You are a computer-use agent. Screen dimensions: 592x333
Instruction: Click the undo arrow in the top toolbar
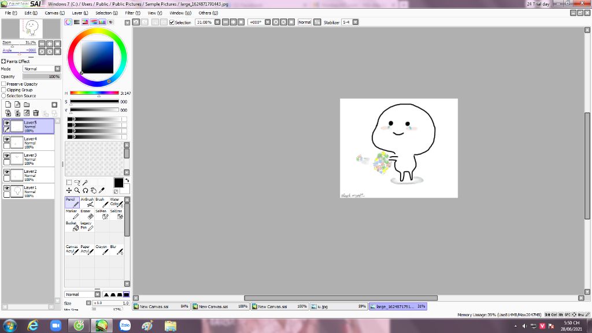click(136, 23)
